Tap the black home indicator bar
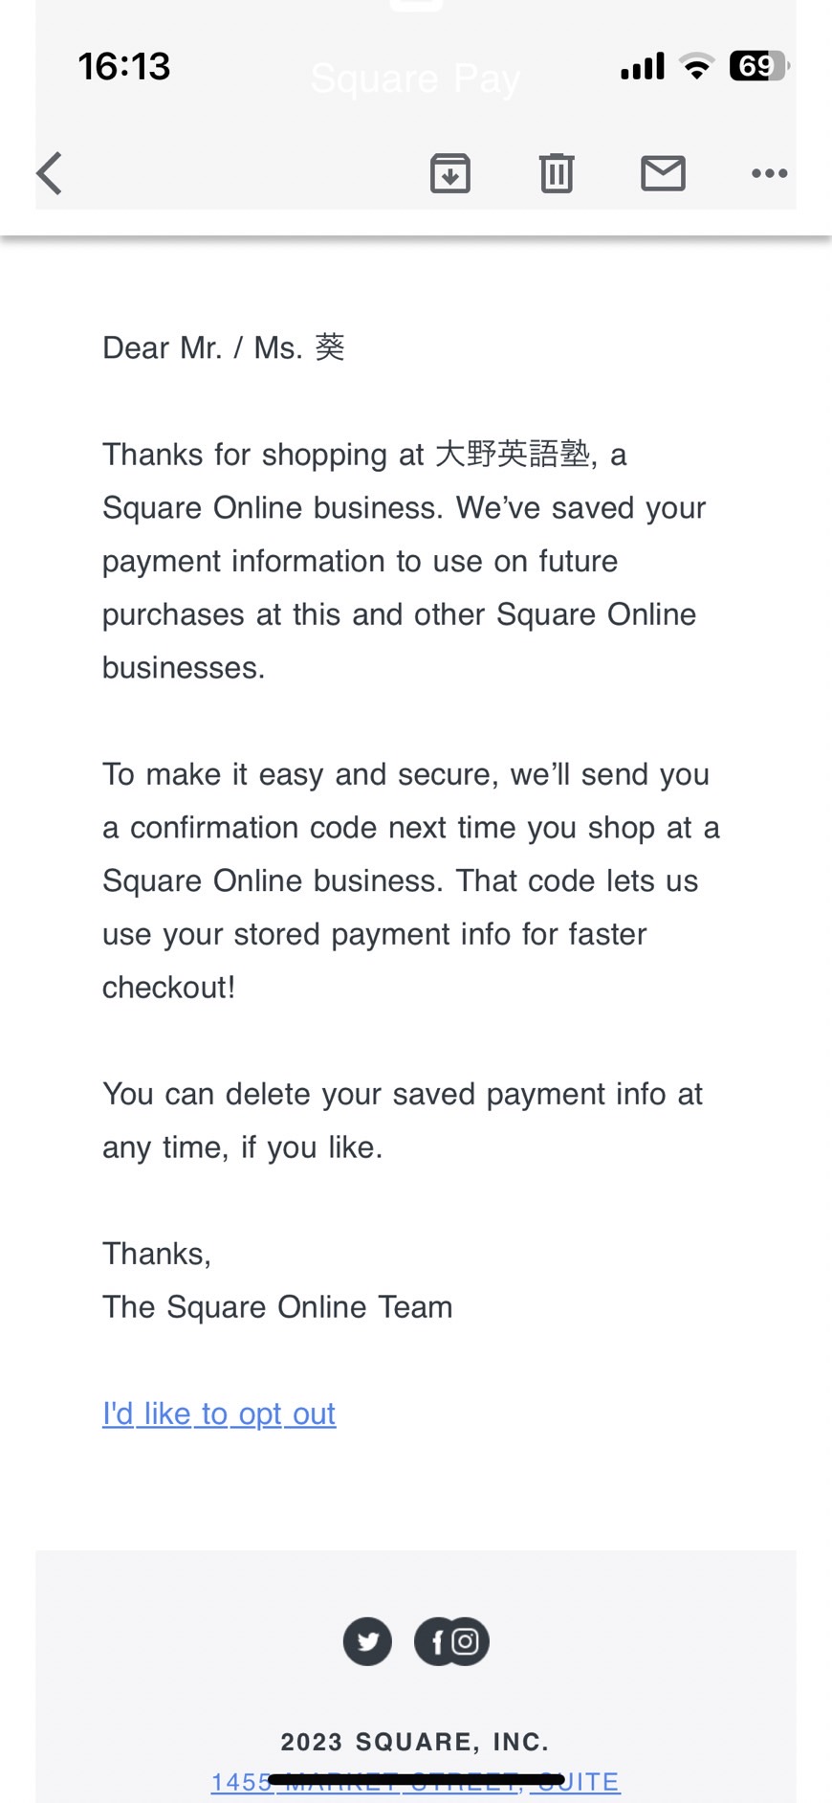The width and height of the screenshot is (832, 1803). click(x=416, y=1779)
